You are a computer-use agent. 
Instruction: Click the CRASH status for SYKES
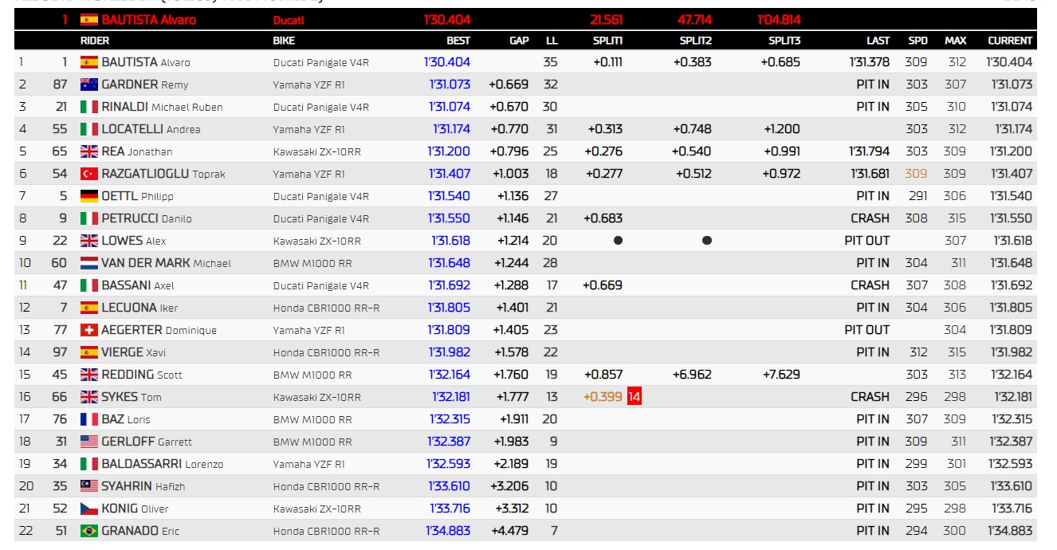870,397
